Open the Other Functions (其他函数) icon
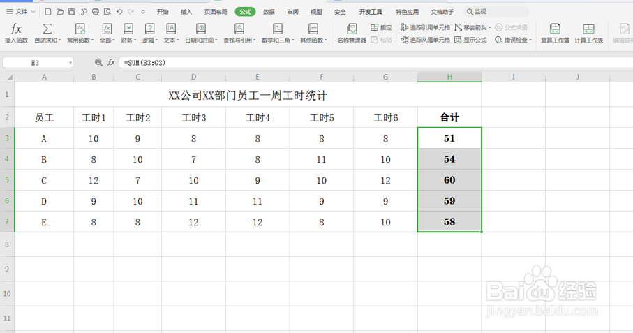 tap(313, 29)
